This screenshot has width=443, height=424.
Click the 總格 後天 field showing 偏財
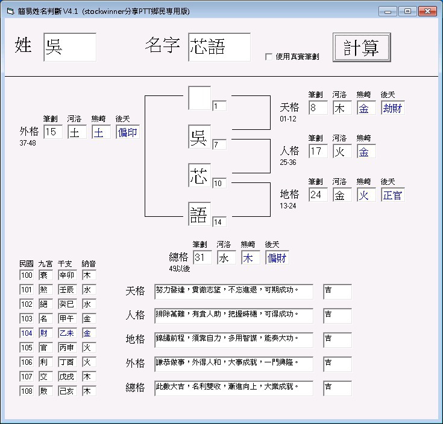tap(277, 257)
